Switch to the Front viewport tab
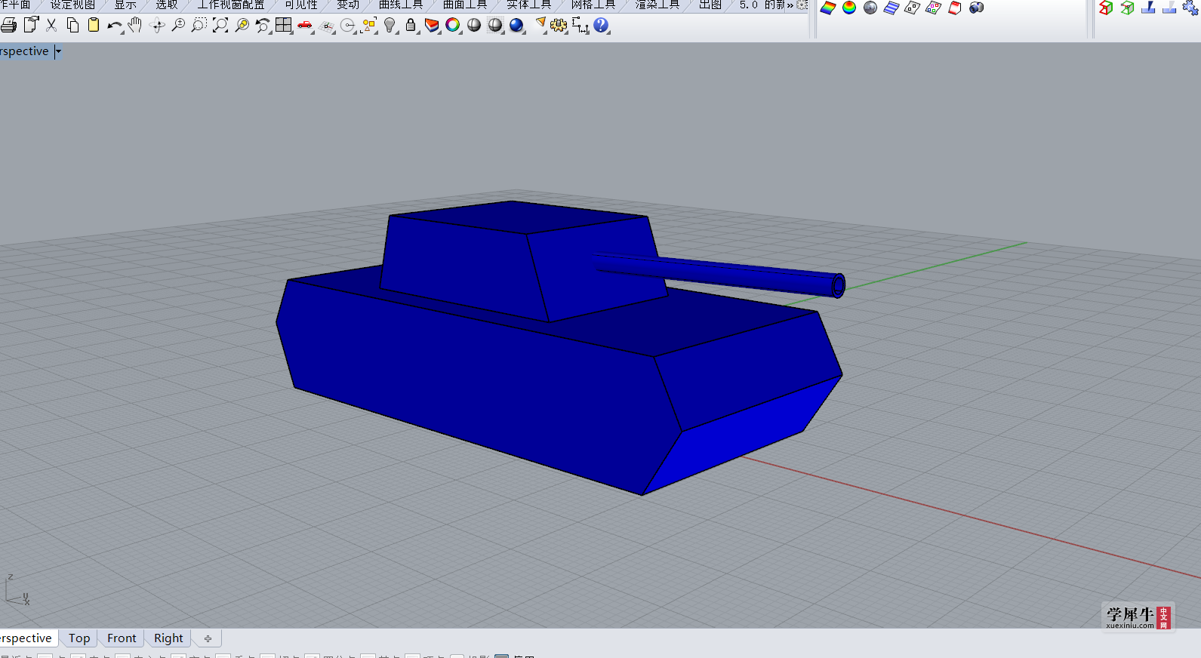Viewport: 1201px width, 658px height. pyautogui.click(x=122, y=638)
